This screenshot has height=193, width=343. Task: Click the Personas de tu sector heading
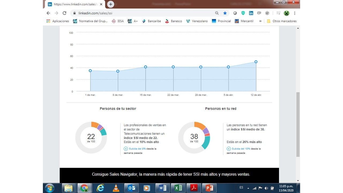tap(118, 109)
